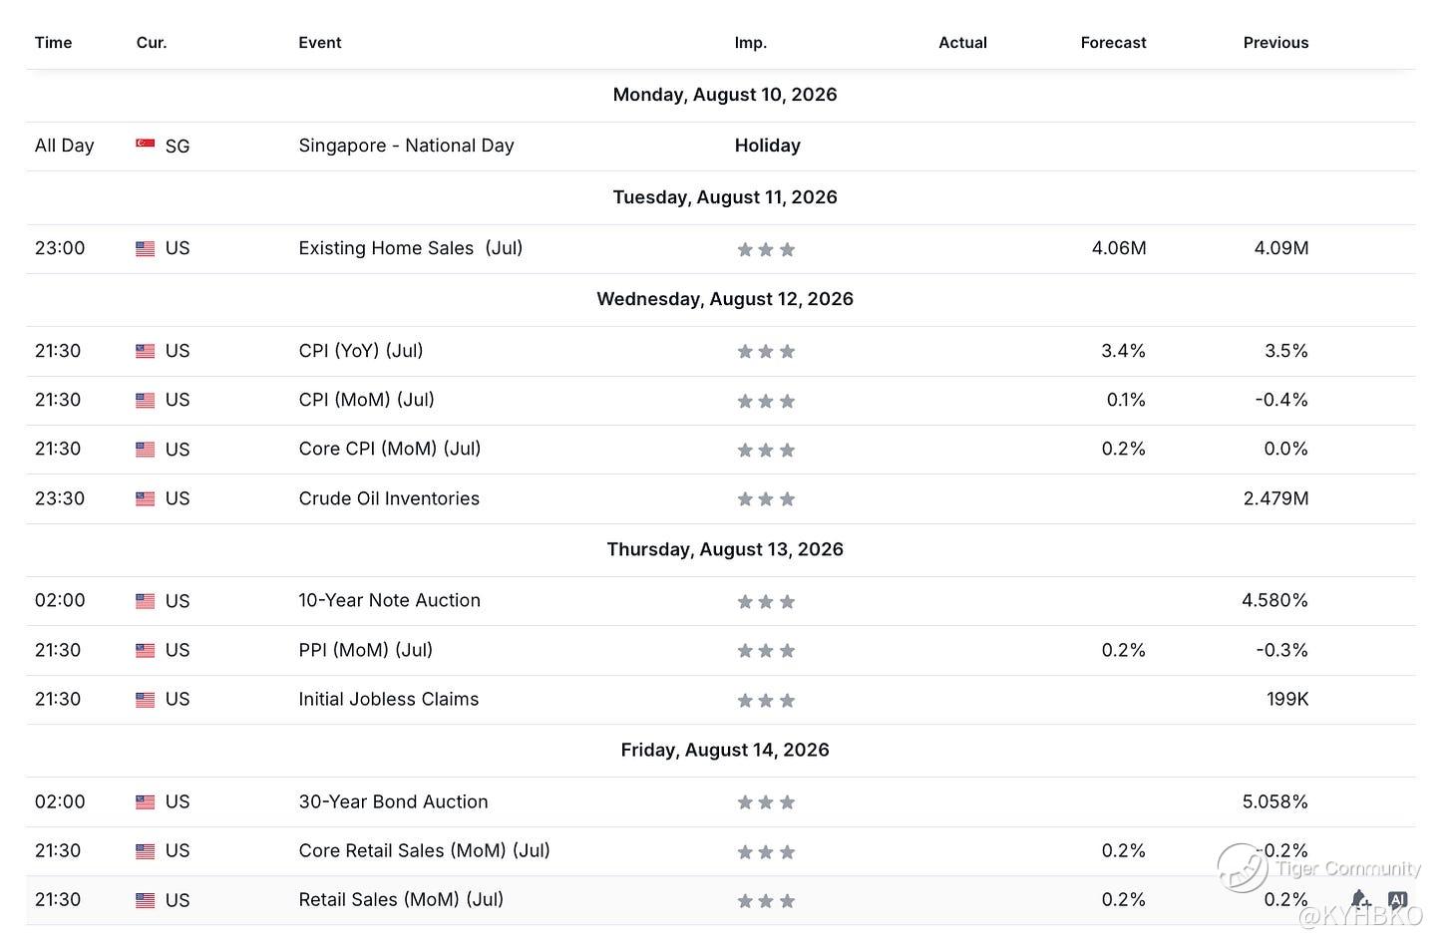Image resolution: width=1452 pixels, height=949 pixels.
Task: Open Singapore - National Day event
Action: tap(407, 146)
